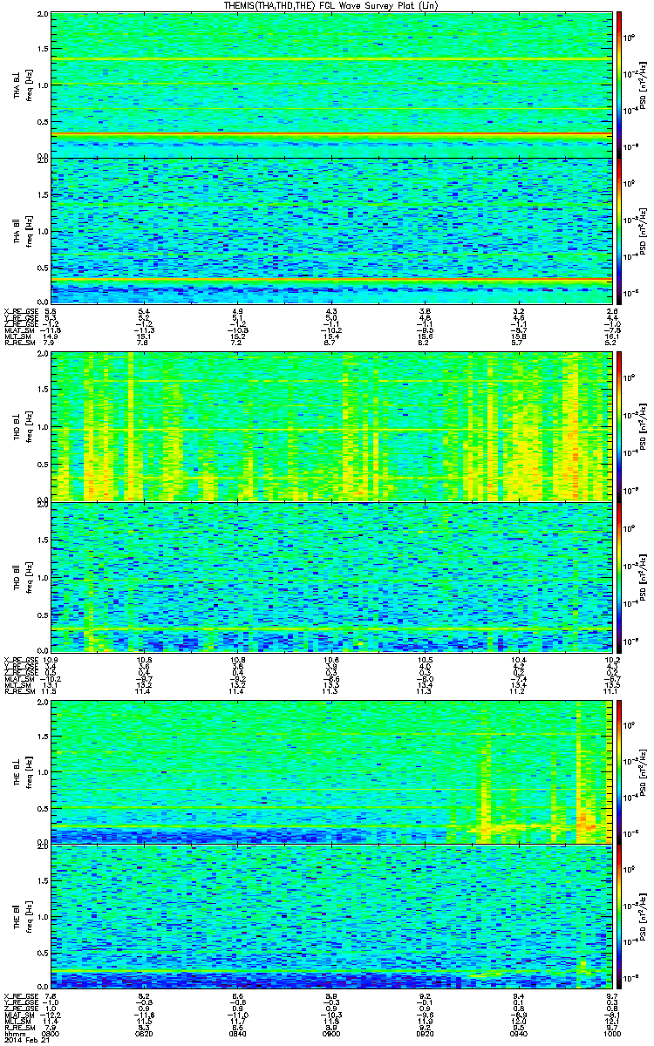Select the THD B-parallel spectrogram panel

click(x=330, y=576)
